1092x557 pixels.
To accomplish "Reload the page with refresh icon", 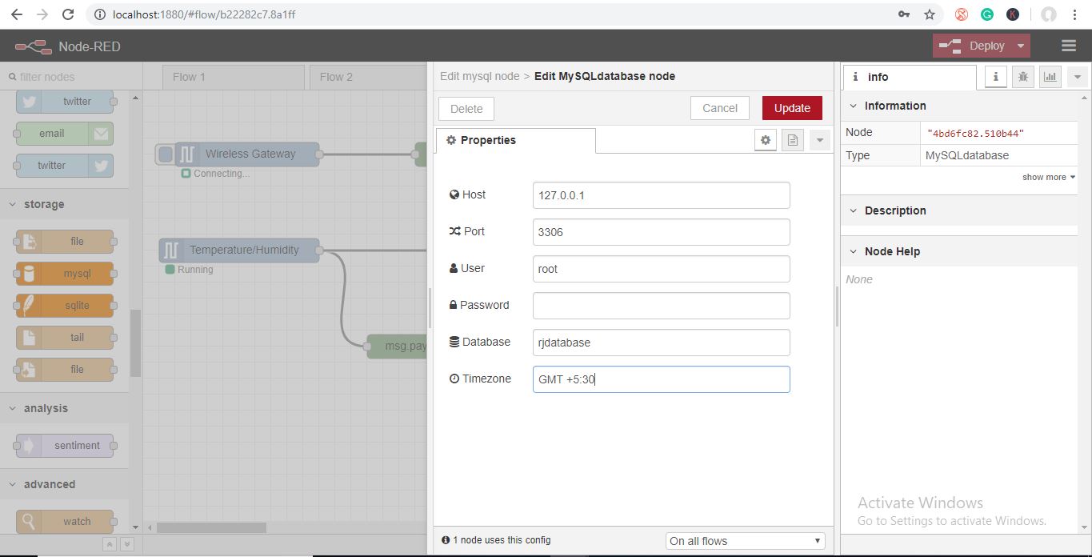I will [68, 14].
